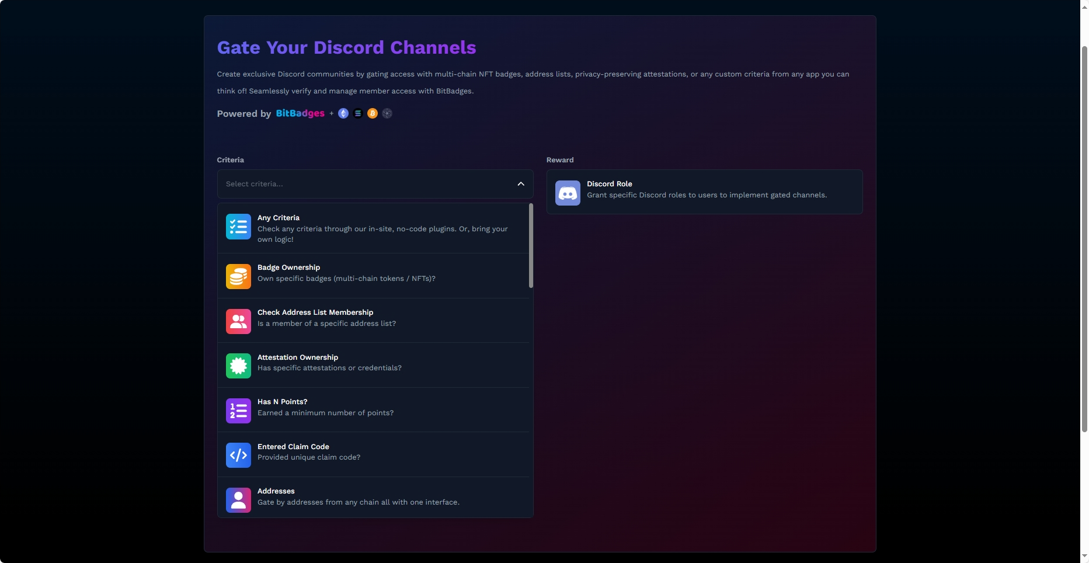Click the Entered Claim Code brackets icon
1089x563 pixels.
pos(238,455)
